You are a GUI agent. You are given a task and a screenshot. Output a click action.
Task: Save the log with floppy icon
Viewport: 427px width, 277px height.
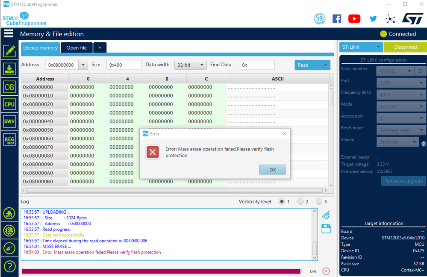[x=326, y=229]
